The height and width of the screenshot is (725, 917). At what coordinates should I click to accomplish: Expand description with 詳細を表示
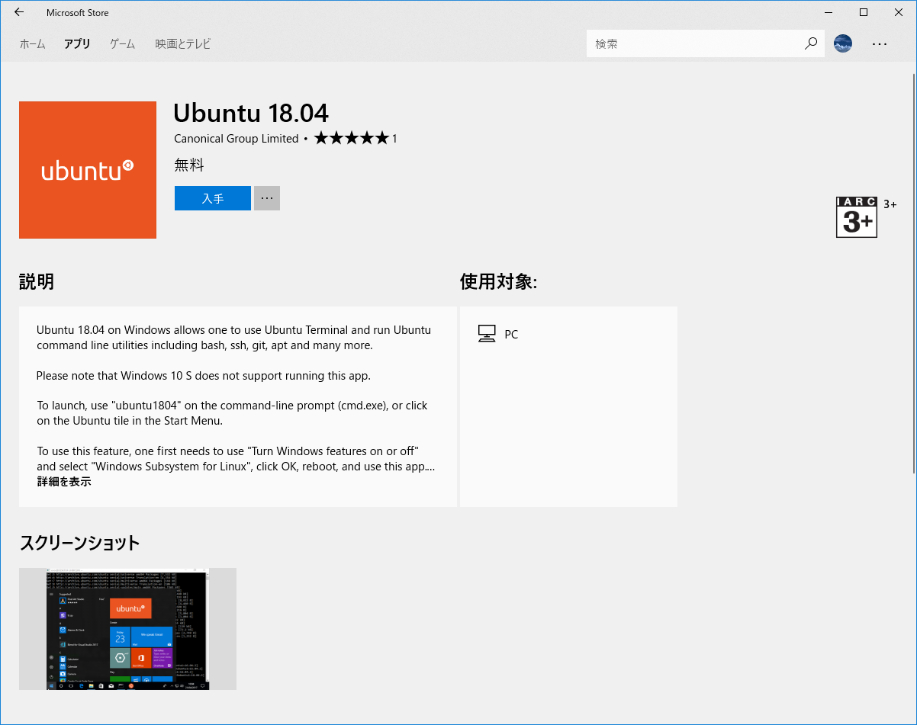coord(64,482)
